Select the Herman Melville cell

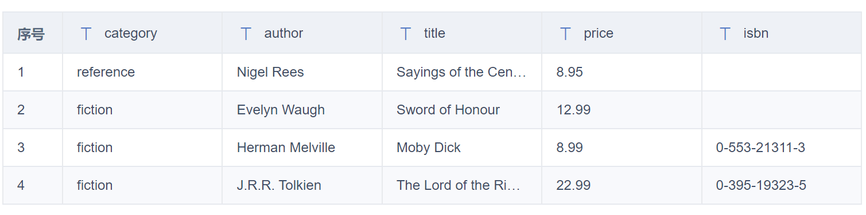click(x=302, y=148)
